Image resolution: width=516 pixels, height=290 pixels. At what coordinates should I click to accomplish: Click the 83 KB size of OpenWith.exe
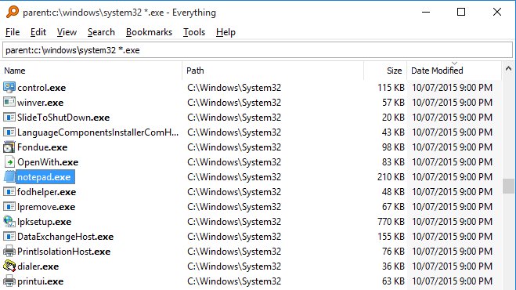tap(393, 162)
